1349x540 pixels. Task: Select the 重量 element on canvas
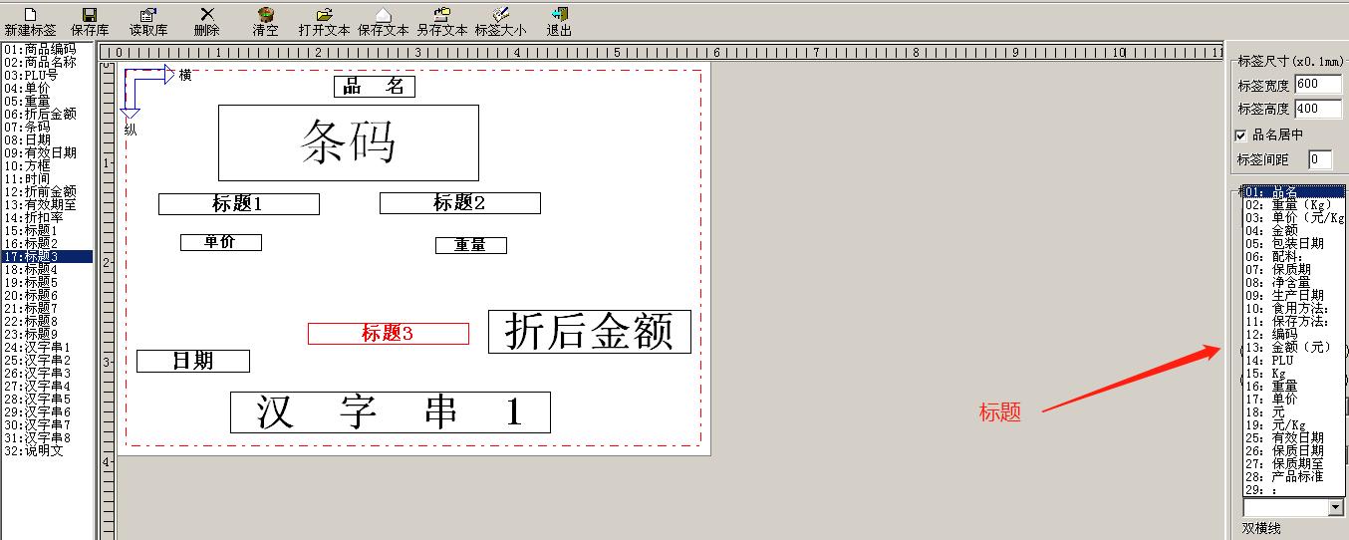click(x=471, y=245)
